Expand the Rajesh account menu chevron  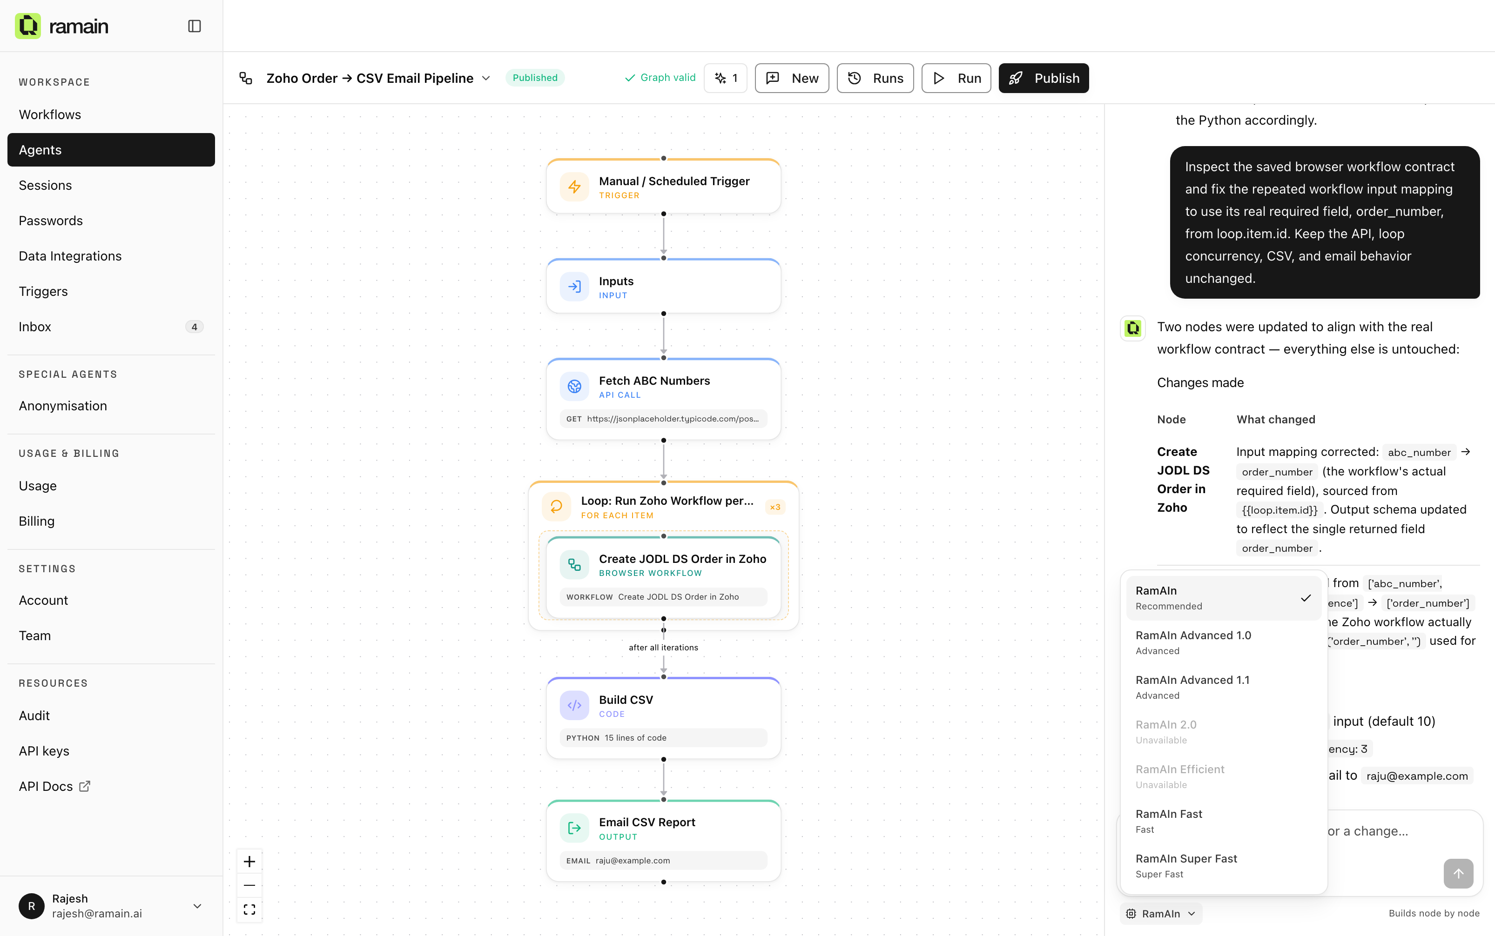(x=197, y=906)
